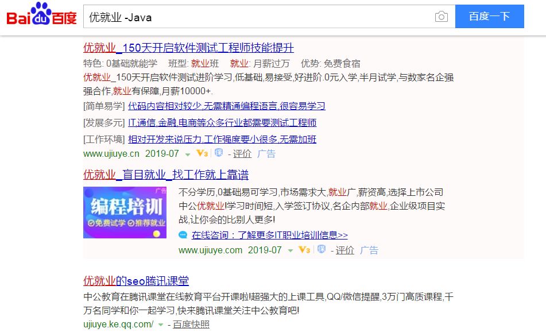Open the 编程培训 ad thumbnail image
The height and width of the screenshot is (336, 546).
[x=125, y=213]
